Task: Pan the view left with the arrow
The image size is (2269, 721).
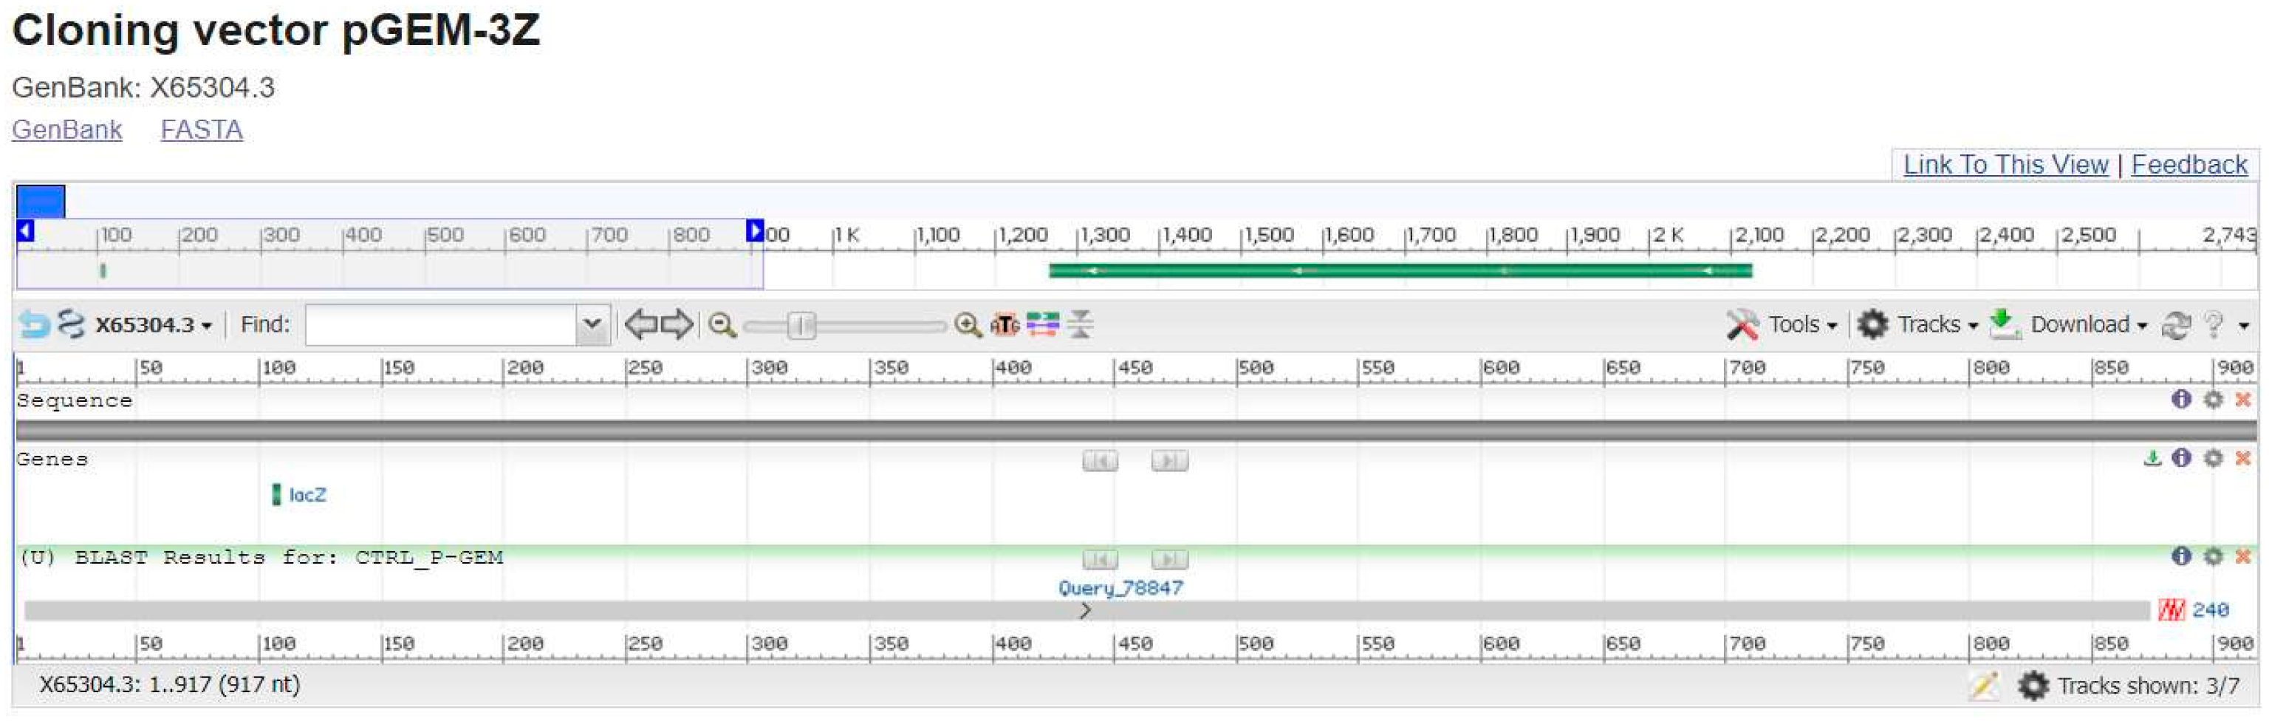Action: click(640, 324)
